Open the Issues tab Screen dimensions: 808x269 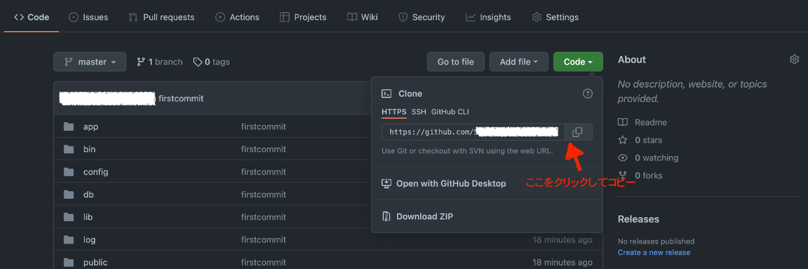(x=88, y=17)
